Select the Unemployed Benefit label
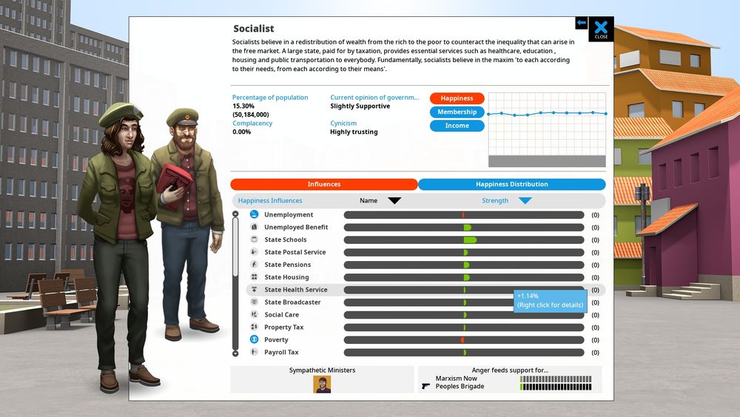Image resolution: width=740 pixels, height=417 pixels. (x=296, y=227)
